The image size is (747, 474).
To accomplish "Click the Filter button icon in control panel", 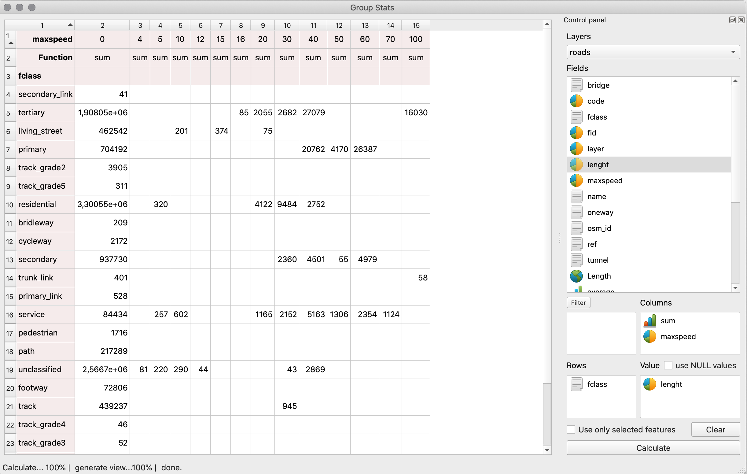I will coord(578,302).
